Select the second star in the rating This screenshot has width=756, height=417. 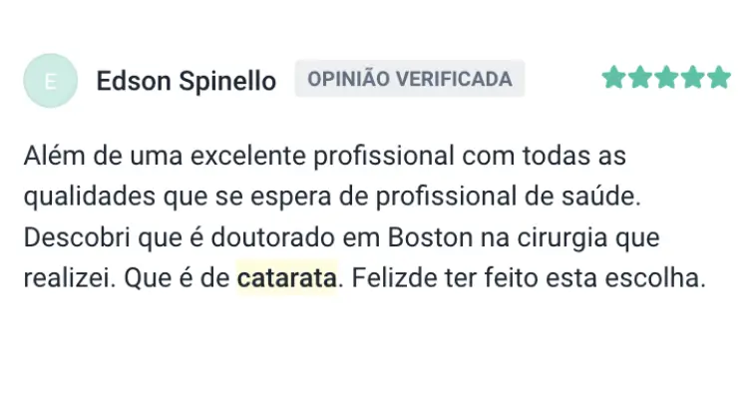[640, 78]
